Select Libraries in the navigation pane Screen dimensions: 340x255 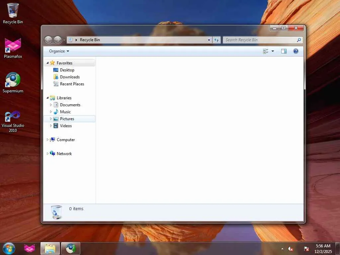(x=64, y=98)
